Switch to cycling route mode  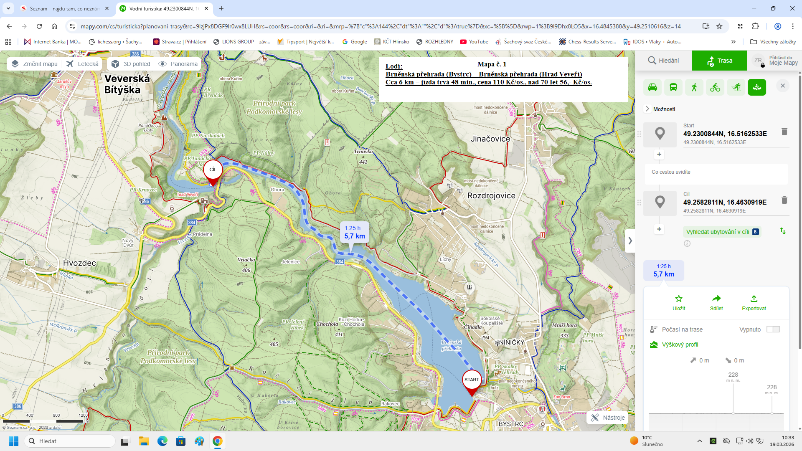point(715,87)
